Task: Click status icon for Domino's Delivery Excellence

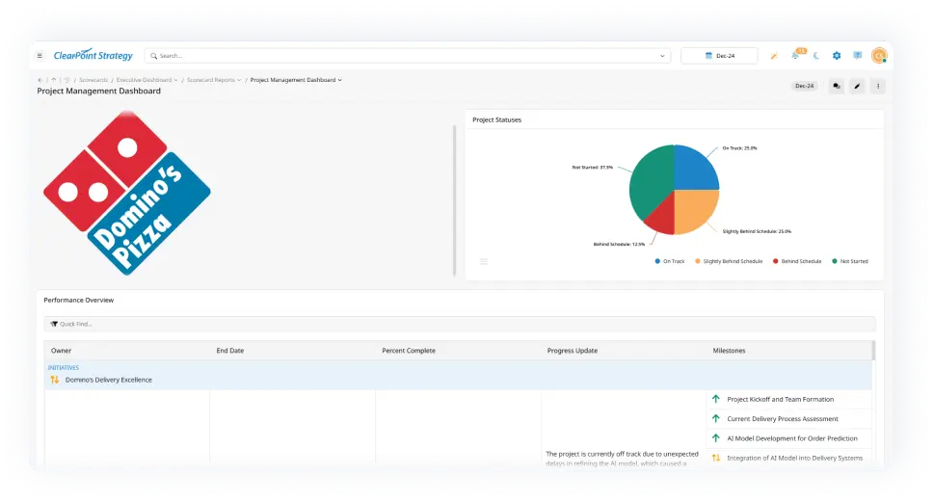Action: (x=55, y=380)
